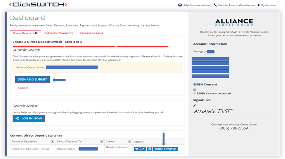The image size is (285, 159).
Task: Click the user icon beside My Account
Action: (259, 5)
